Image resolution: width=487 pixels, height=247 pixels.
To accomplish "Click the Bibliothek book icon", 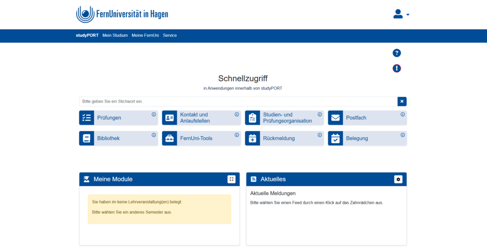I will click(86, 138).
